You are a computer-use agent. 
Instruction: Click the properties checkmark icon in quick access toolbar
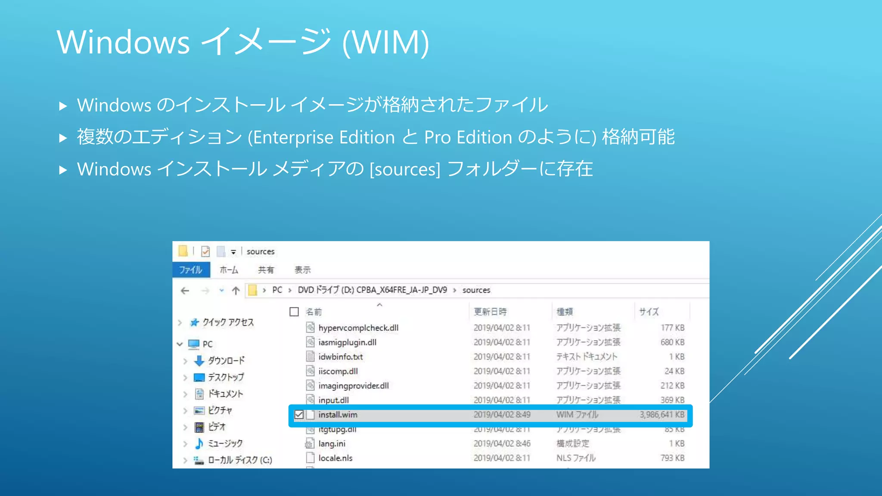[x=205, y=251]
